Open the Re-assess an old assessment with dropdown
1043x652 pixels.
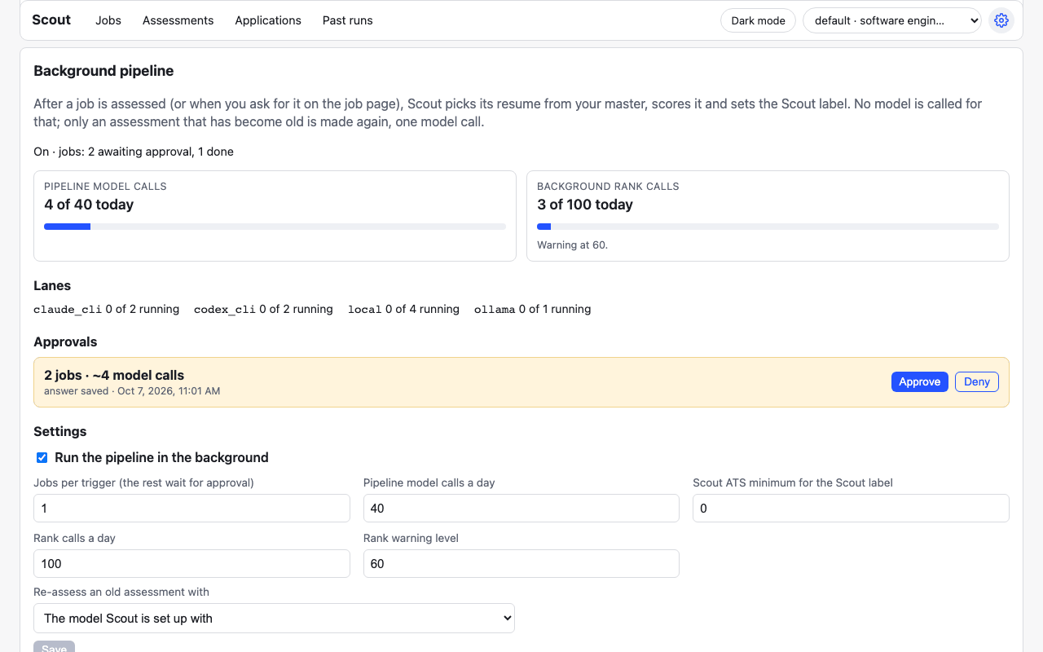(274, 618)
